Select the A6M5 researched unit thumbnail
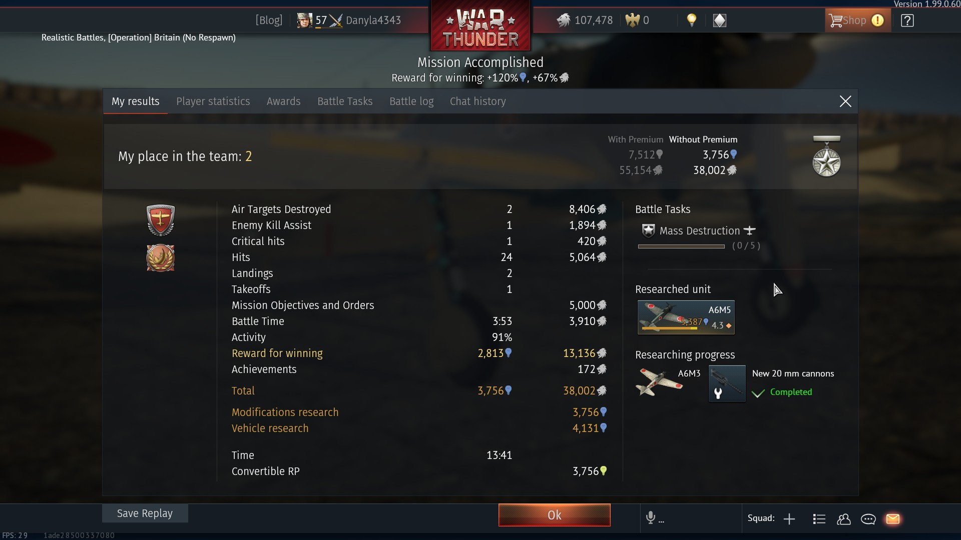Viewport: 961px width, 540px height. pyautogui.click(x=686, y=317)
